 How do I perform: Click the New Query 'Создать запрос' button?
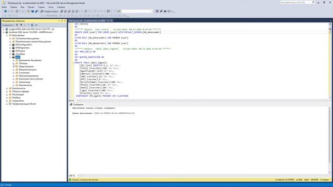click(x=49, y=11)
